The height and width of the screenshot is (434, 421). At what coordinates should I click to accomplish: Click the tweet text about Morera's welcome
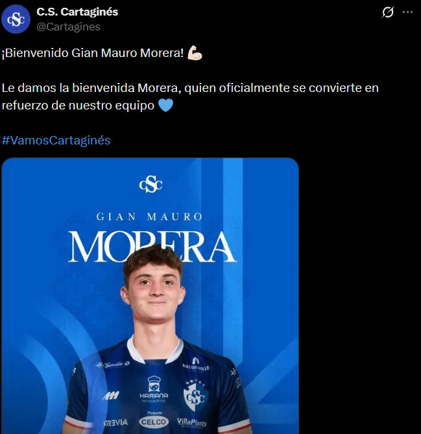click(x=190, y=97)
